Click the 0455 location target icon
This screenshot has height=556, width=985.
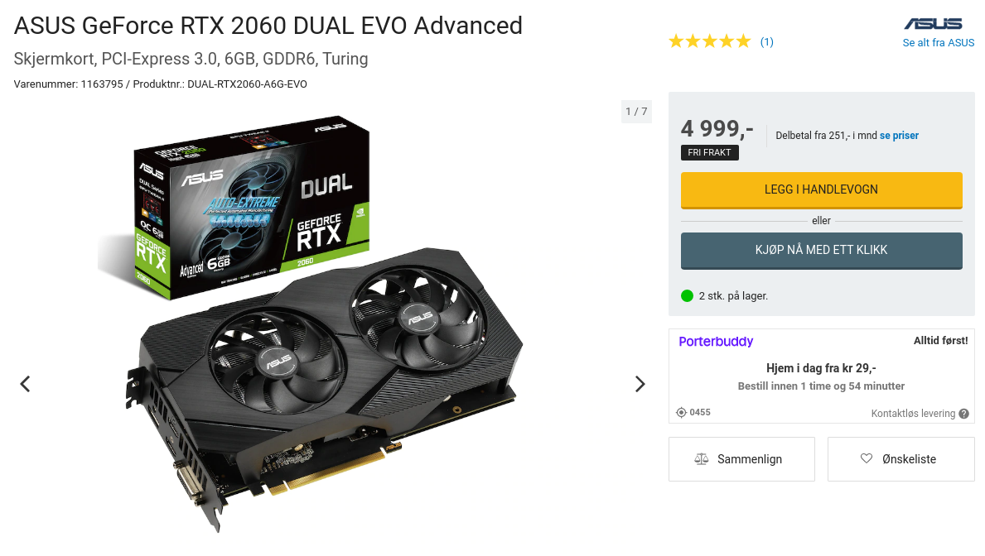681,412
